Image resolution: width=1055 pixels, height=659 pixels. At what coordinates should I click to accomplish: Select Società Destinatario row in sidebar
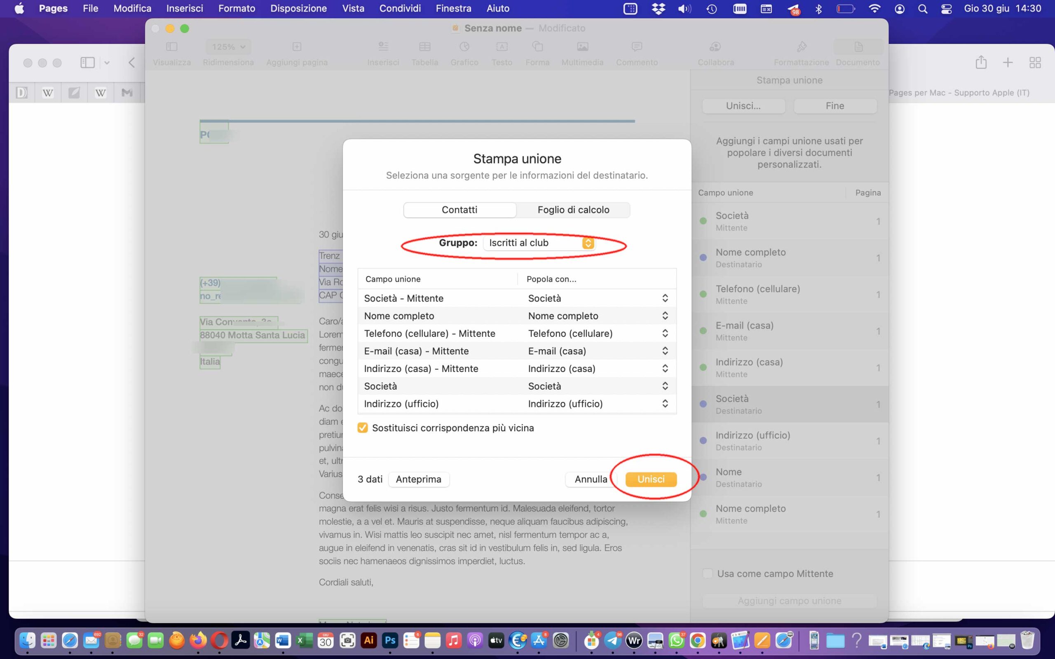789,404
